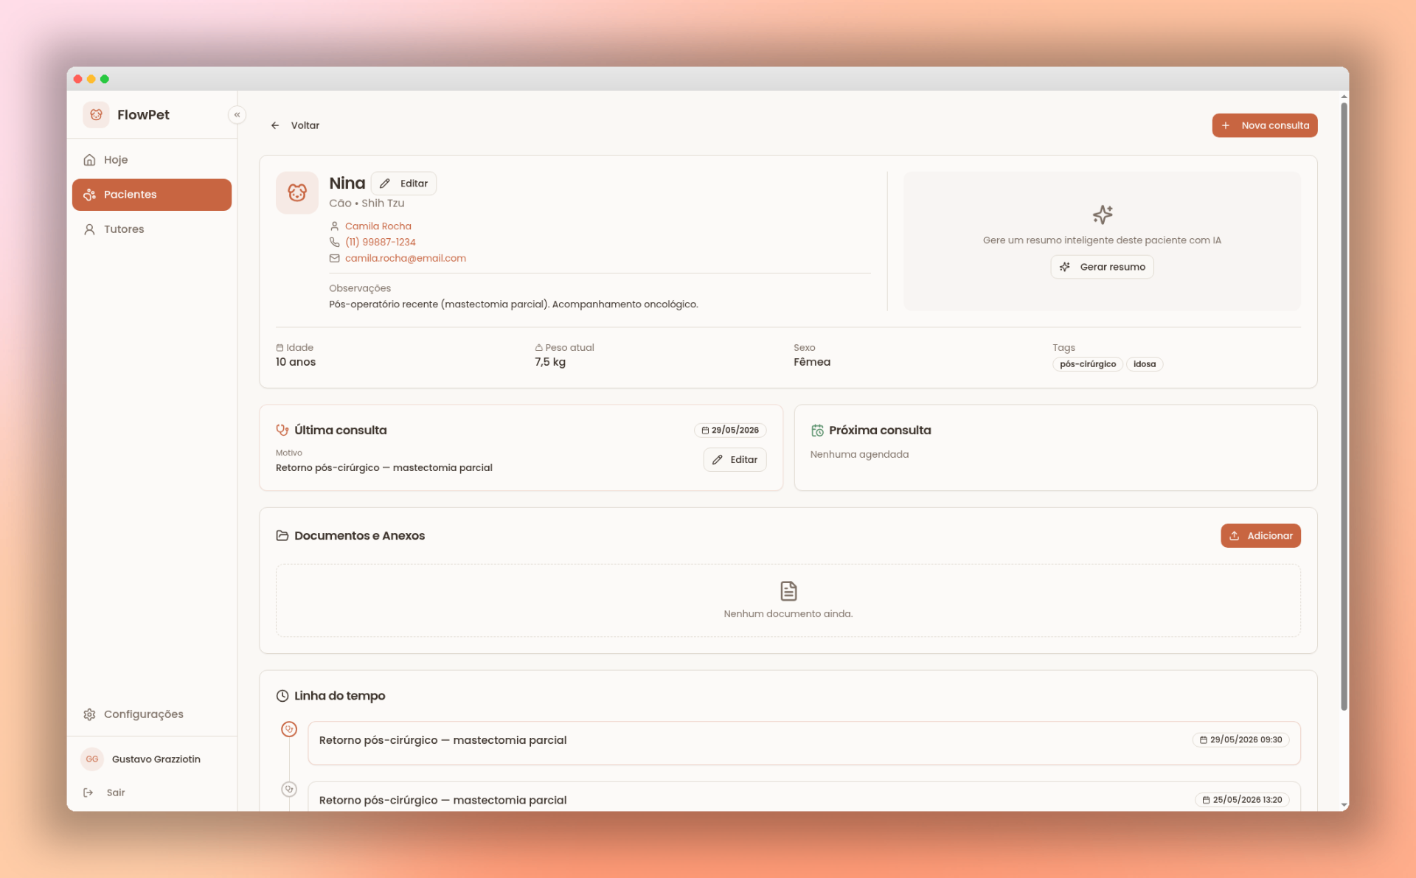Click the pós-cirúrgico tag

point(1088,364)
